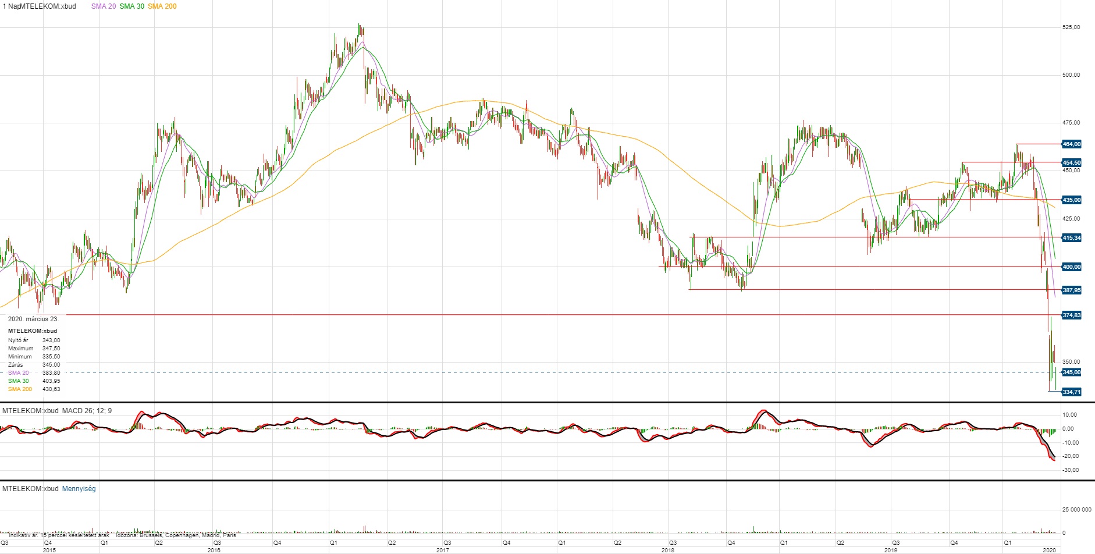This screenshot has width=1095, height=554.
Task: Click the SMA 200 value 430,63
Action: tap(51, 389)
